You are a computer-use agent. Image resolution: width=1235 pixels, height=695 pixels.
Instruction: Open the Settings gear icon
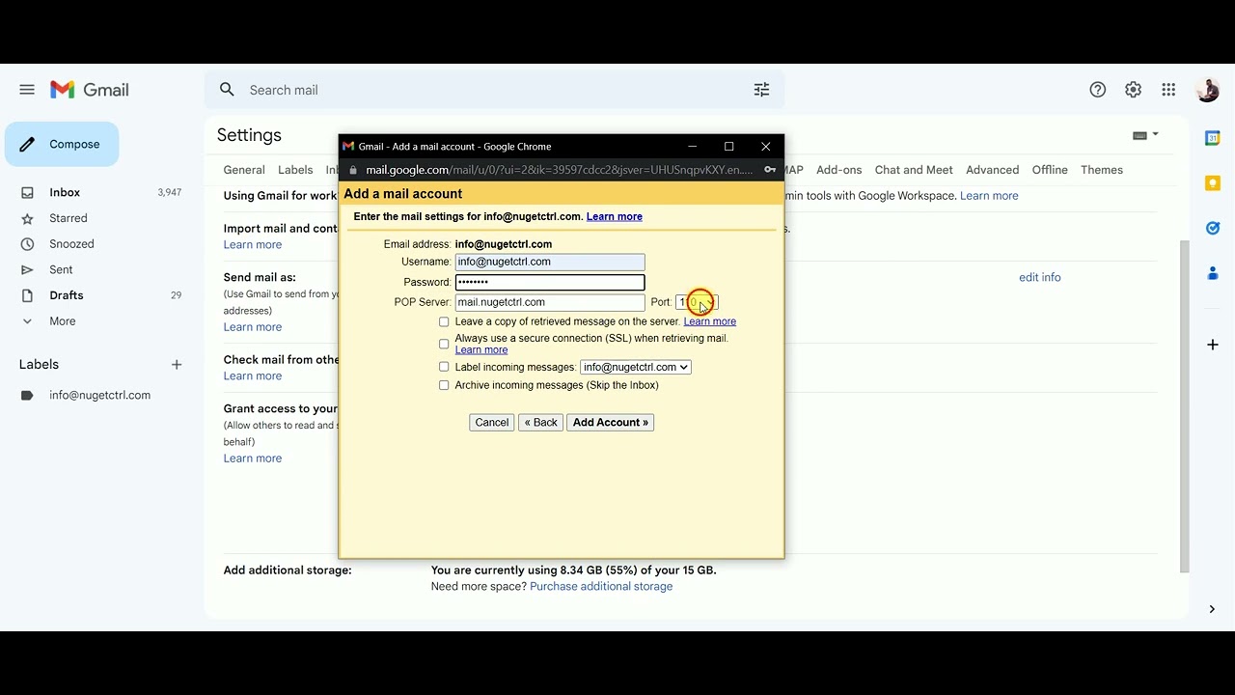pyautogui.click(x=1134, y=90)
